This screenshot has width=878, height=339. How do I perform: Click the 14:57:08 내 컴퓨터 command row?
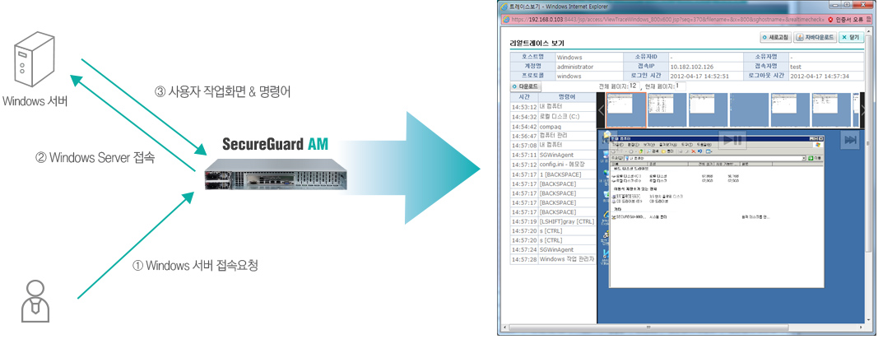point(553,145)
